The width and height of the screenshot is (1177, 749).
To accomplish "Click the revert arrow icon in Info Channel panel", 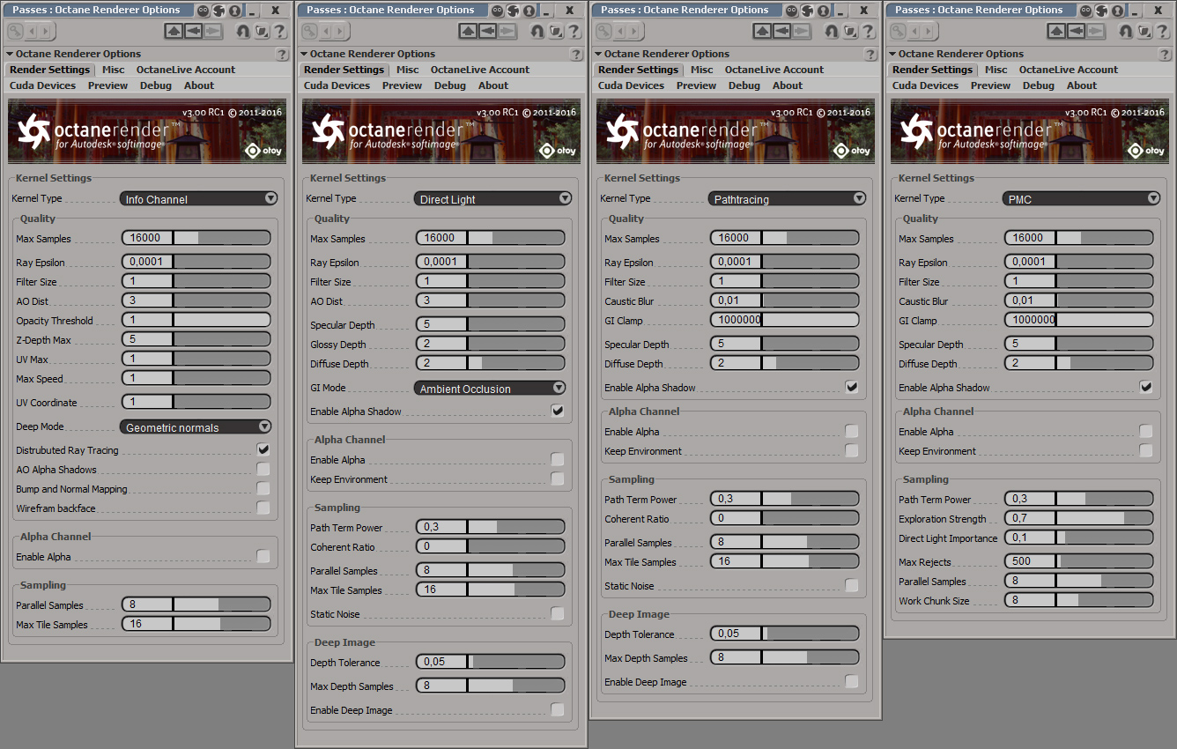I will [x=242, y=31].
